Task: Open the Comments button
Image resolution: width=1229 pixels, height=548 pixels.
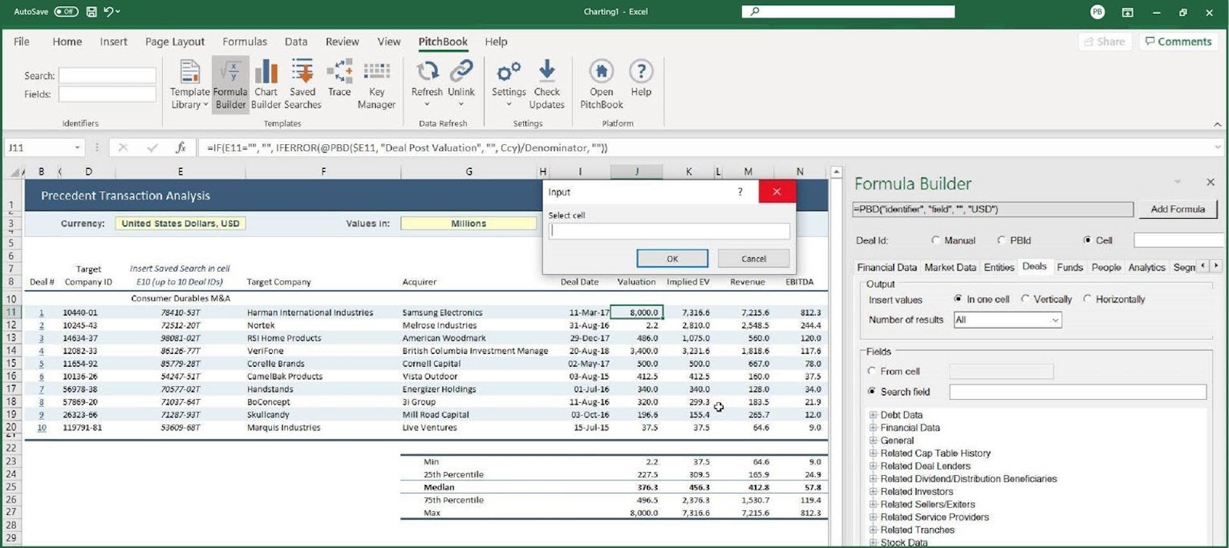Action: [x=1178, y=41]
